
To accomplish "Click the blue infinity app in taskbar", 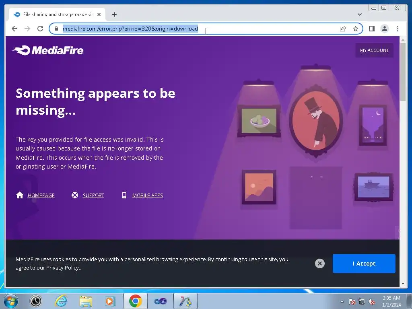I will pos(160,301).
